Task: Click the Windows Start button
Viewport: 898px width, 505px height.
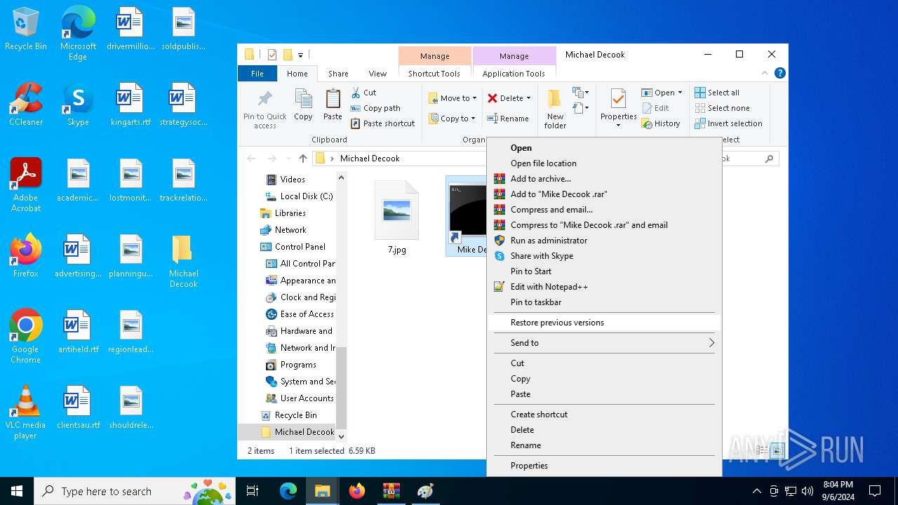Action: (17, 491)
